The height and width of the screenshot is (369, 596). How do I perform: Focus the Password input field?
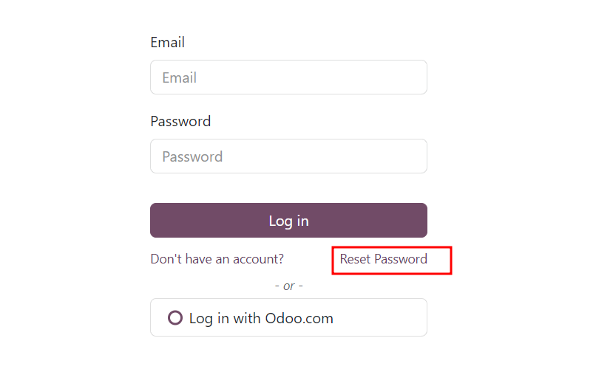(x=288, y=156)
